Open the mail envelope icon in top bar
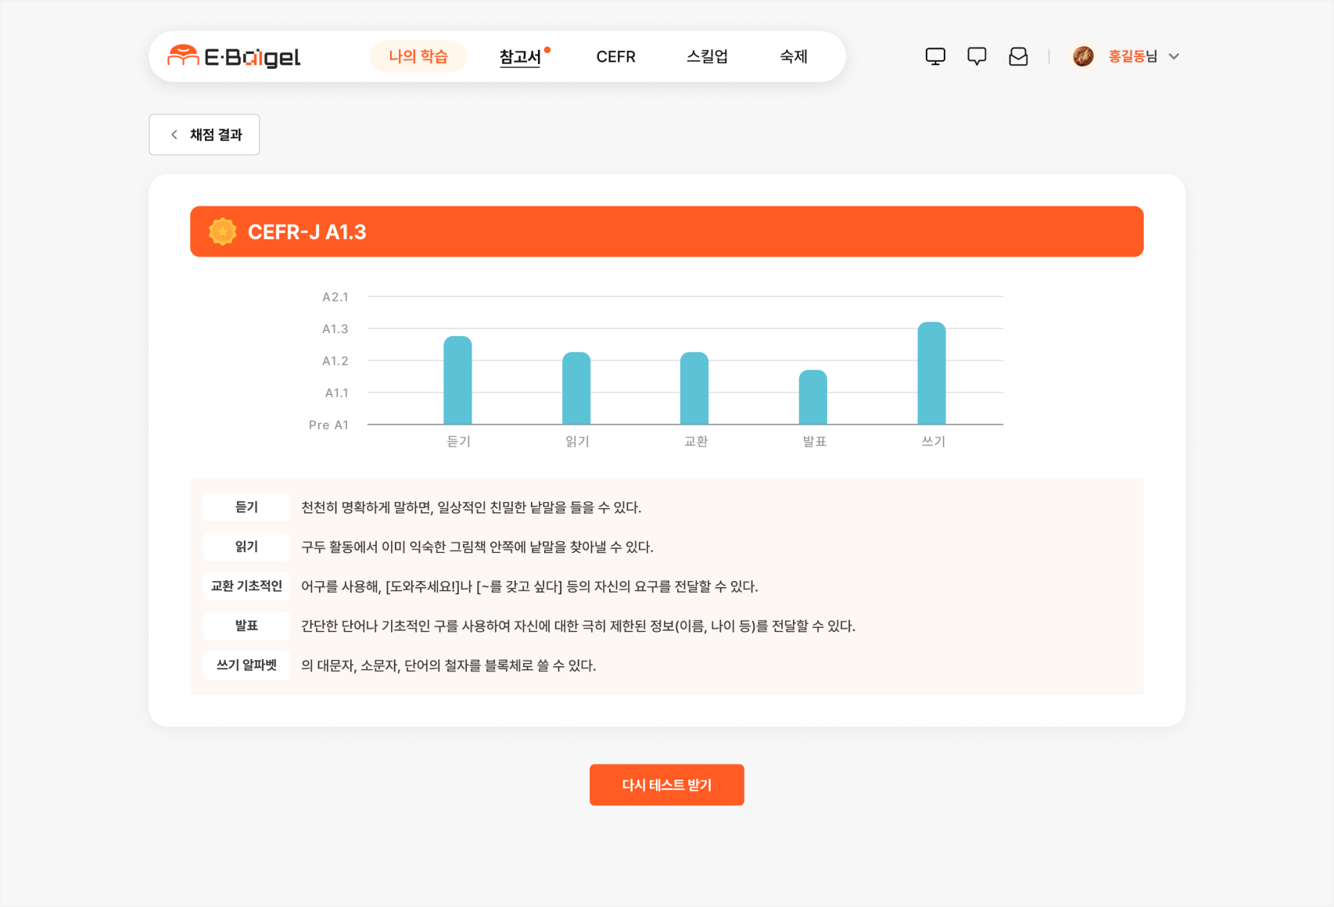The height and width of the screenshot is (907, 1334). 1017,56
